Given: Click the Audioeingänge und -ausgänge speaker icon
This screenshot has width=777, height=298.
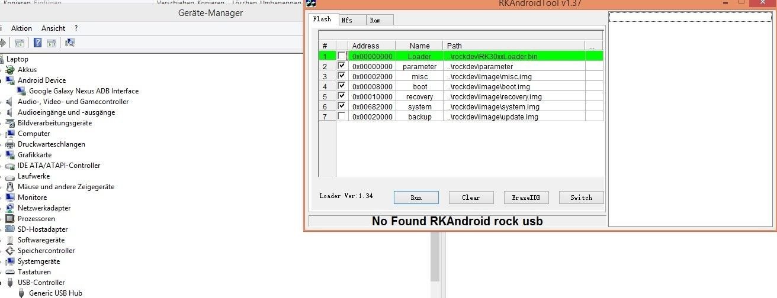Looking at the screenshot, I should pos(11,112).
